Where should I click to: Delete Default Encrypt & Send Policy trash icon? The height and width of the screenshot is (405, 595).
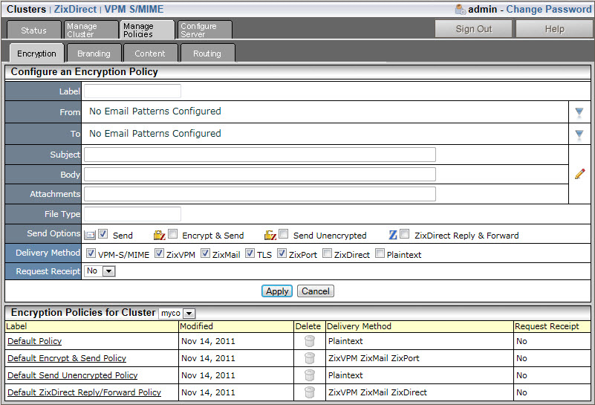310,358
